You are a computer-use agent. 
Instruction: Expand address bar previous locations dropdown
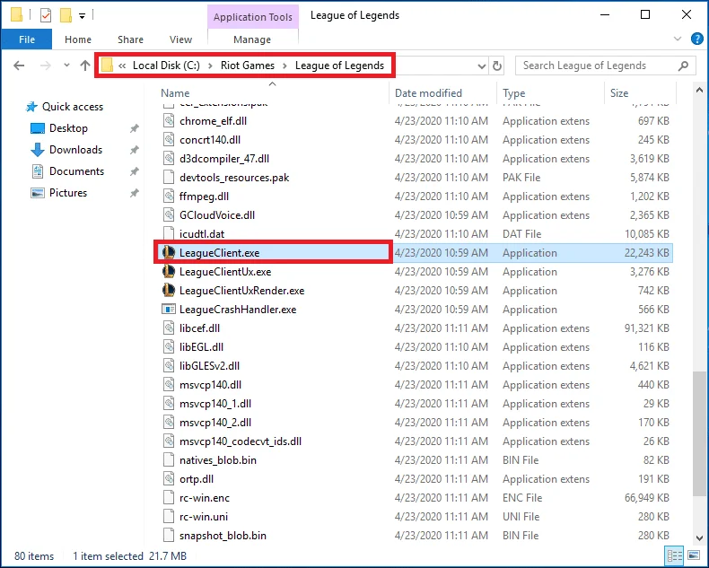click(x=482, y=66)
